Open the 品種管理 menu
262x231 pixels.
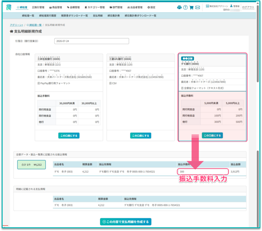coord(73,7)
